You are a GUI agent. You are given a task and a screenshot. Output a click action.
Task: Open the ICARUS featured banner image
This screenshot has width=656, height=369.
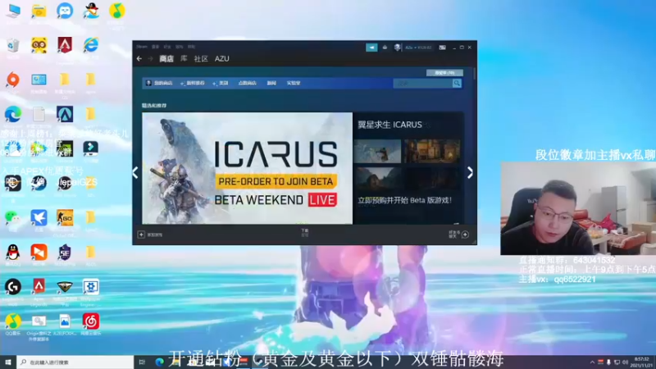click(248, 168)
